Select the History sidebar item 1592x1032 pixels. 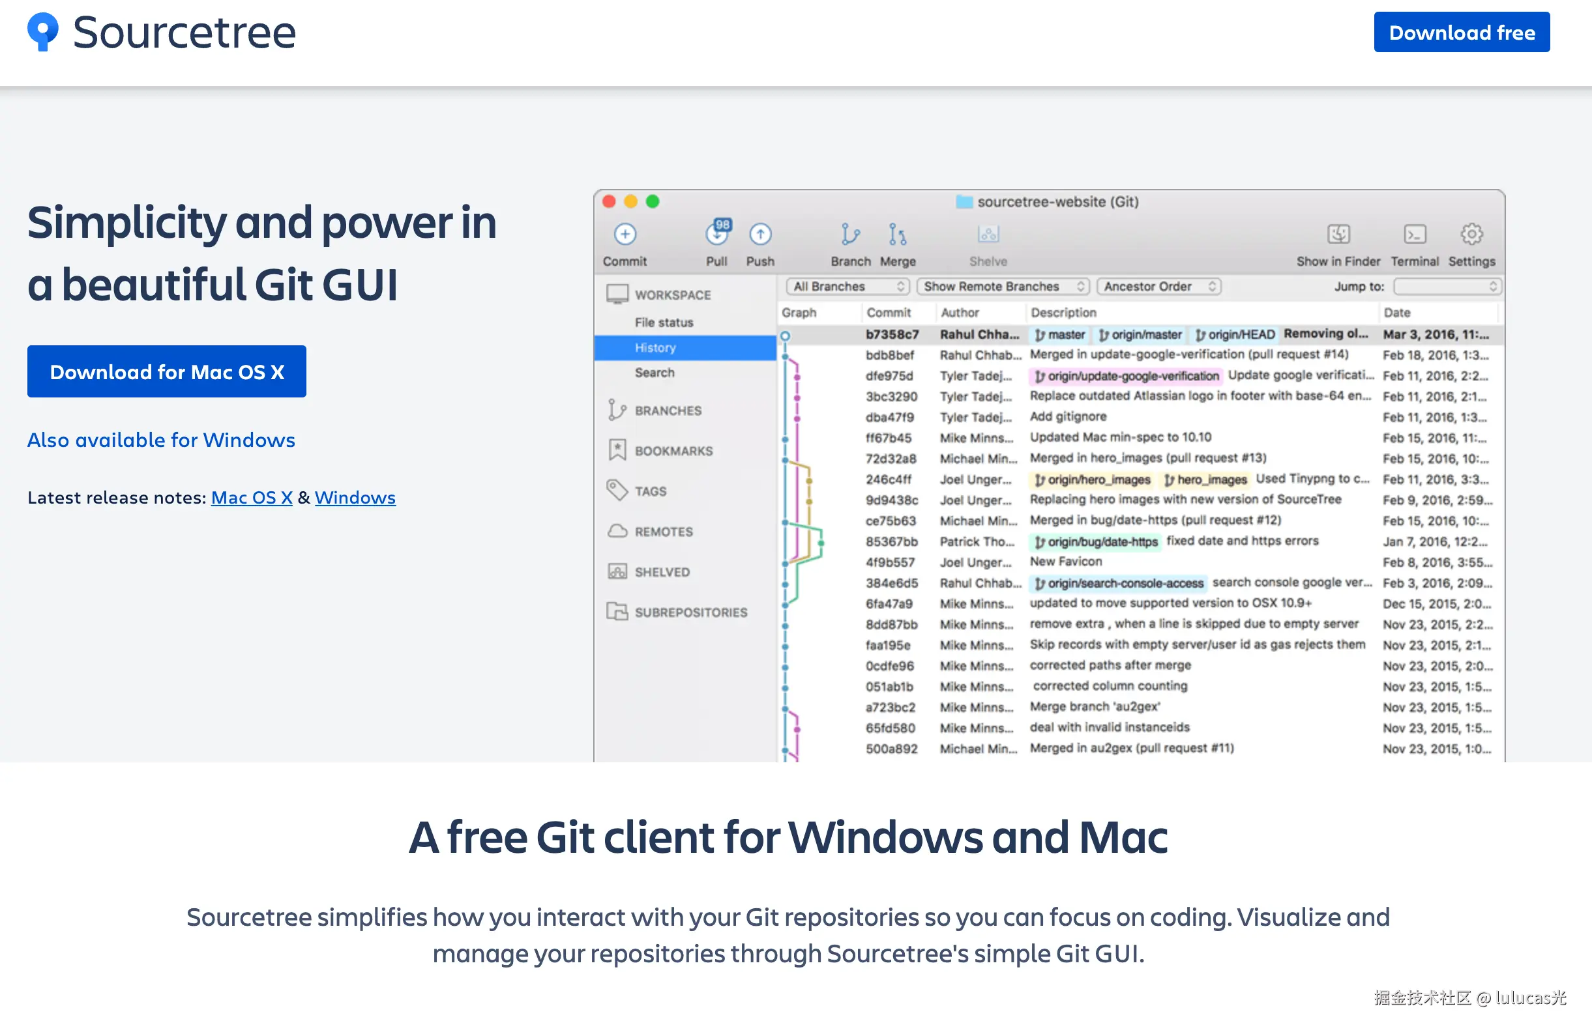pos(656,348)
